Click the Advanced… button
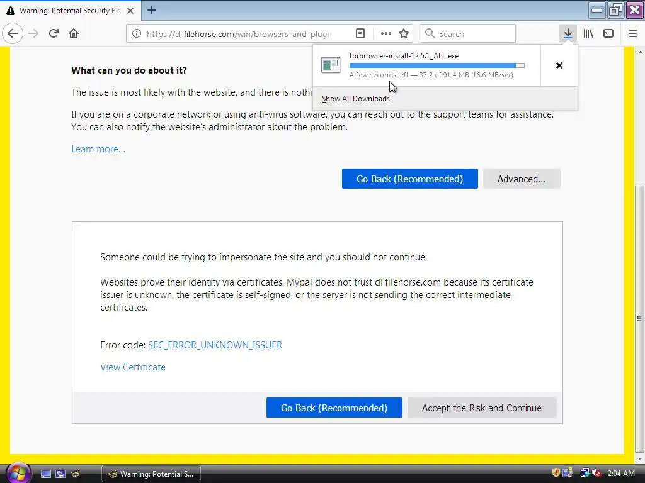This screenshot has height=483, width=645. tap(521, 179)
